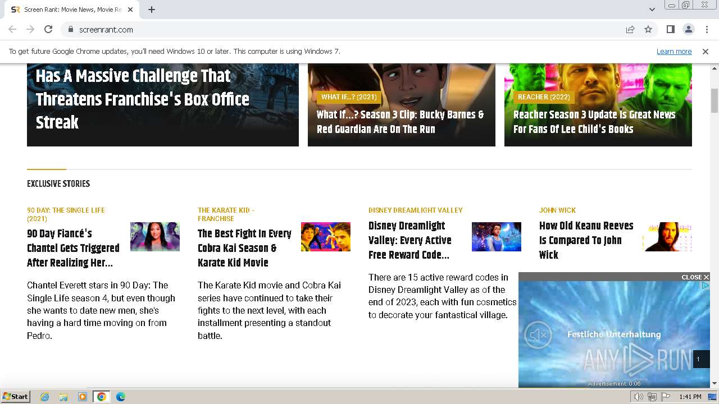The width and height of the screenshot is (719, 404).
Task: Launch Internet Explorer from taskbar
Action: click(x=44, y=397)
